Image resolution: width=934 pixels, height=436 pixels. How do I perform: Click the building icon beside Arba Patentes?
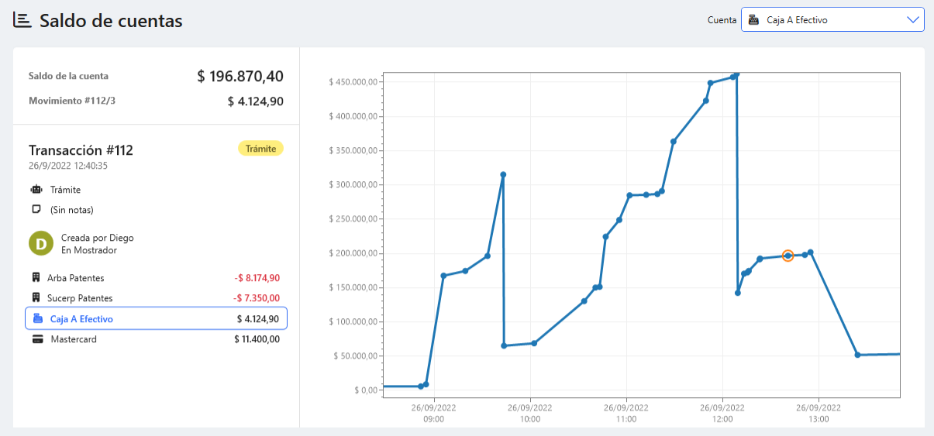(x=36, y=278)
